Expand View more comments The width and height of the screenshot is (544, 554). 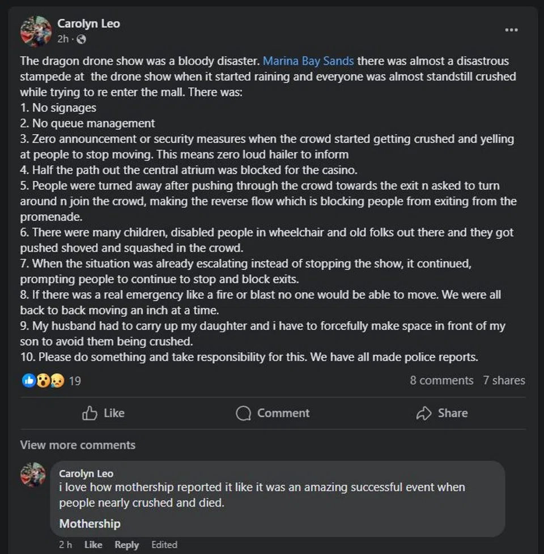(x=78, y=445)
